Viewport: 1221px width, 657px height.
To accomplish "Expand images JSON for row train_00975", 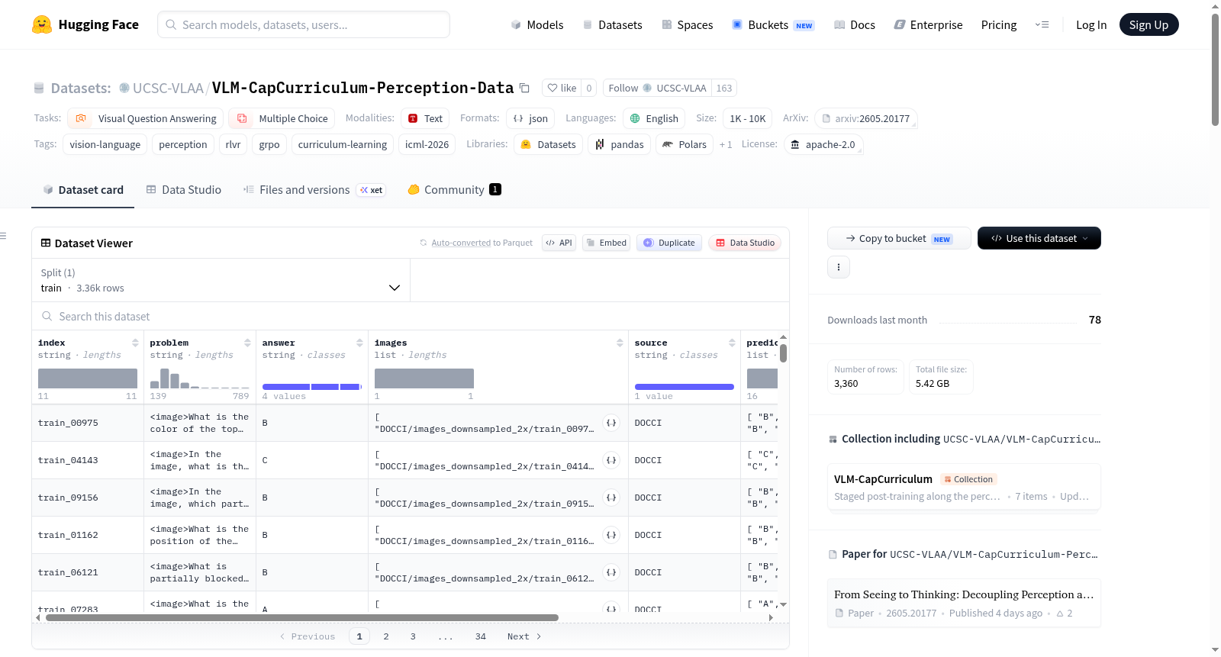I will click(611, 423).
